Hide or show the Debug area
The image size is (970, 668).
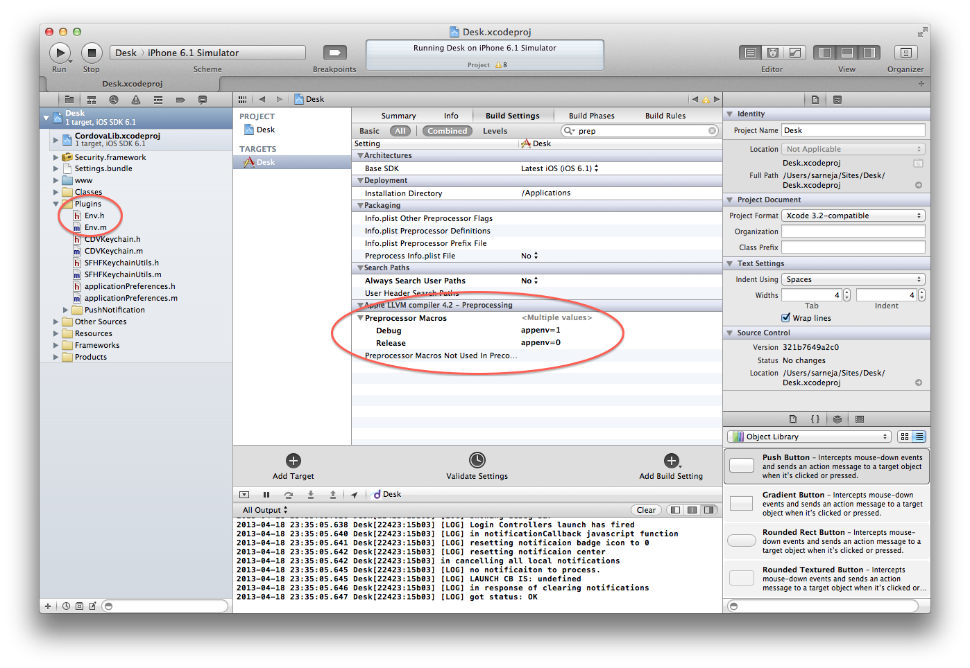coord(847,53)
